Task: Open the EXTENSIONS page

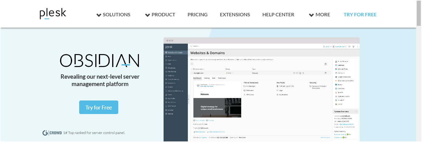Action: tap(235, 14)
